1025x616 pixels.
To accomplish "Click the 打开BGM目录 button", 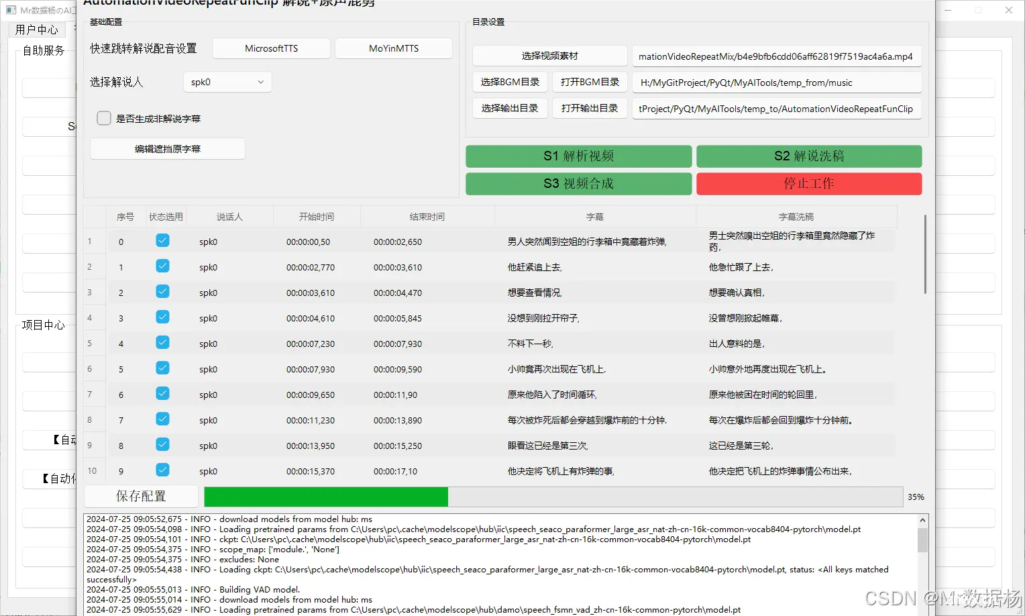I will pos(590,82).
